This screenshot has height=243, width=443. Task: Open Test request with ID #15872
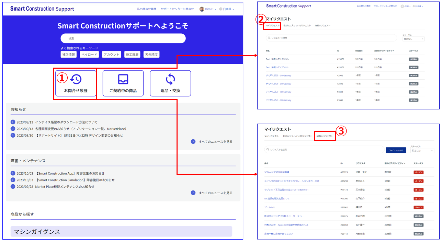pos(277,59)
